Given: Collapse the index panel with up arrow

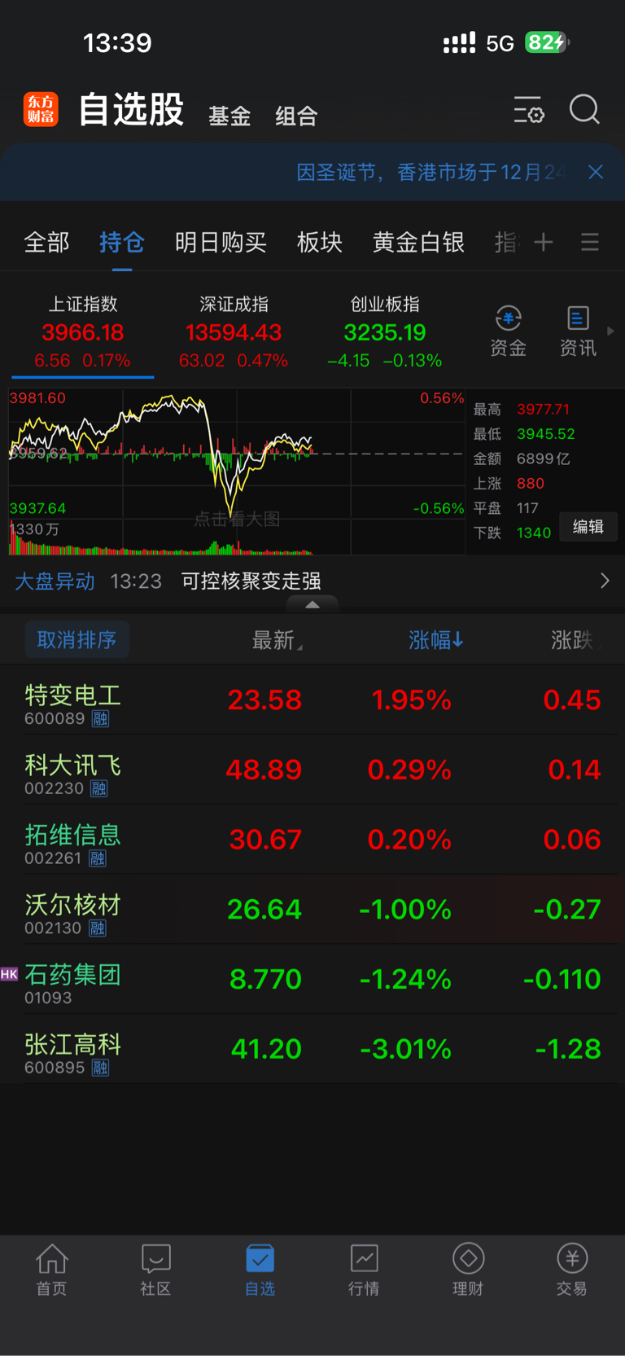Looking at the screenshot, I should pos(312,604).
